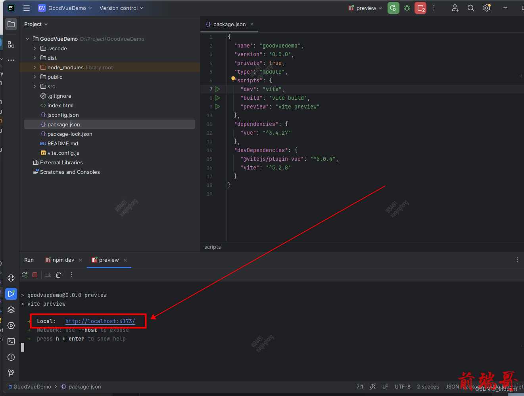Viewport: 524px width, 396px height.
Task: Close the preview run tab
Action: pyautogui.click(x=125, y=260)
